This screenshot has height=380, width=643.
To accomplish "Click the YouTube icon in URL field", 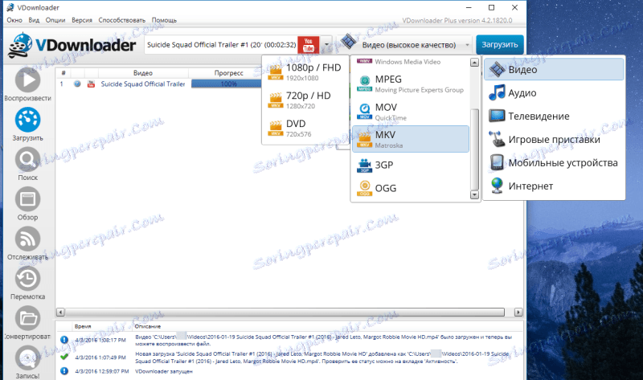I will (309, 45).
